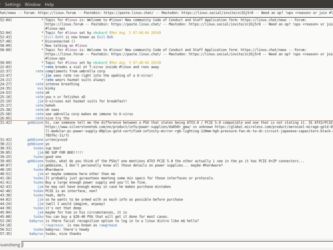Open the global.microless.com product link
The width and height of the screenshot is (333, 250).
[271, 126]
